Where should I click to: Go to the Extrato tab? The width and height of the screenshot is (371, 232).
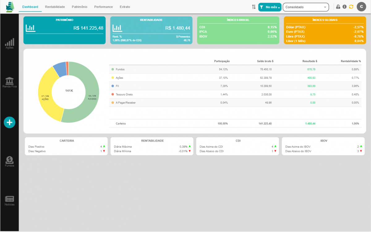point(125,7)
